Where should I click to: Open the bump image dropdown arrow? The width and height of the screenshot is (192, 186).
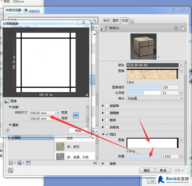tap(181, 140)
